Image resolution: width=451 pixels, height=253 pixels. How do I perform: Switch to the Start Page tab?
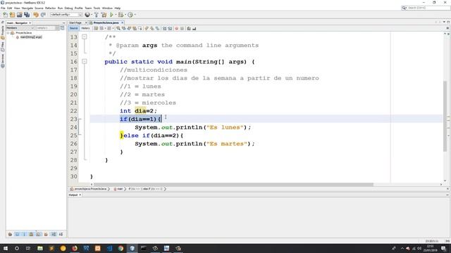[x=75, y=22]
